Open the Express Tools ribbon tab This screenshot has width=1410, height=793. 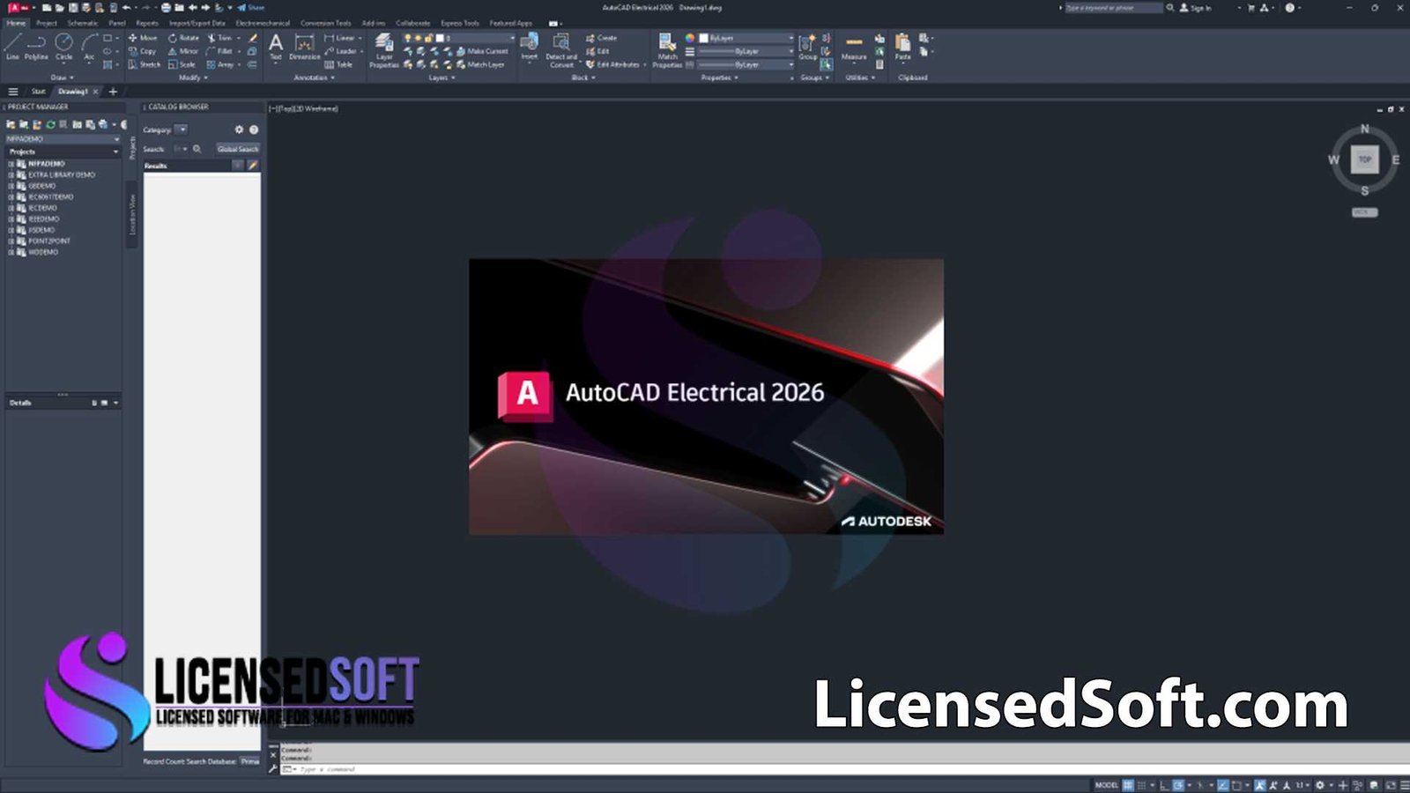click(x=460, y=23)
